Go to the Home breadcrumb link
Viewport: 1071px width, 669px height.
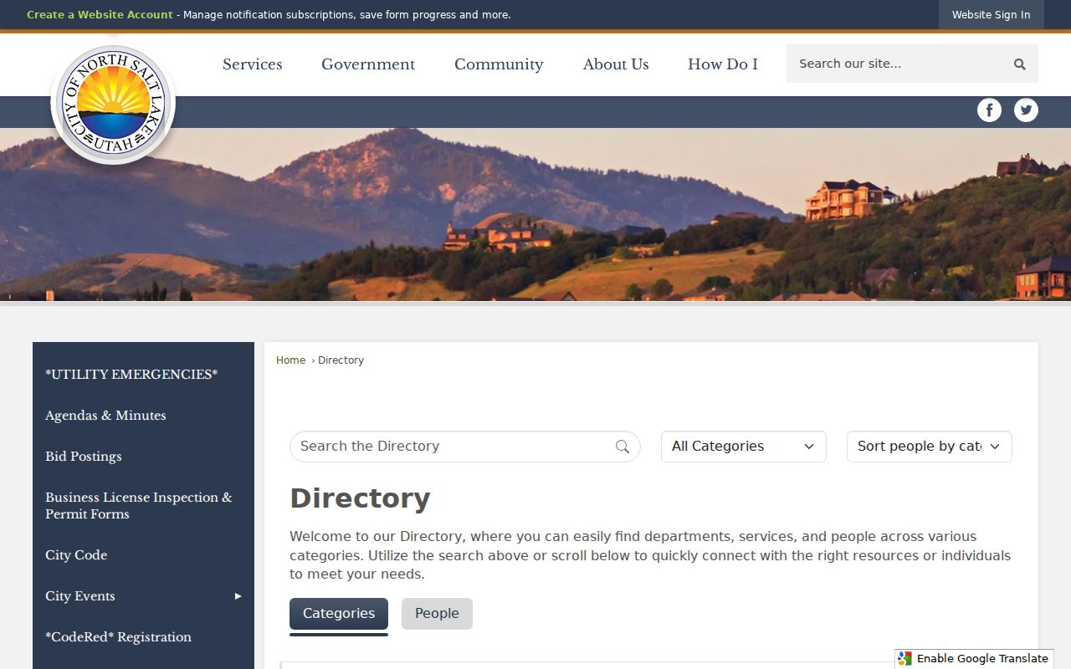[x=290, y=360]
